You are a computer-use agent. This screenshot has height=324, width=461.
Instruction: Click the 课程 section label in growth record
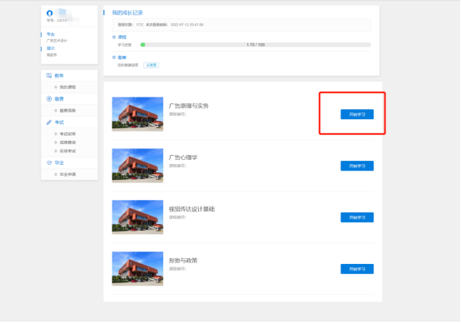(x=122, y=37)
